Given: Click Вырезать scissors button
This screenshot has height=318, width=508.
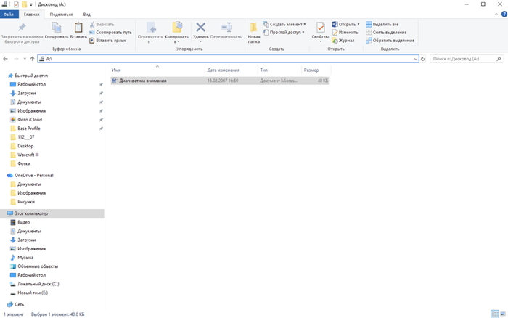Looking at the screenshot, I should pos(102,24).
